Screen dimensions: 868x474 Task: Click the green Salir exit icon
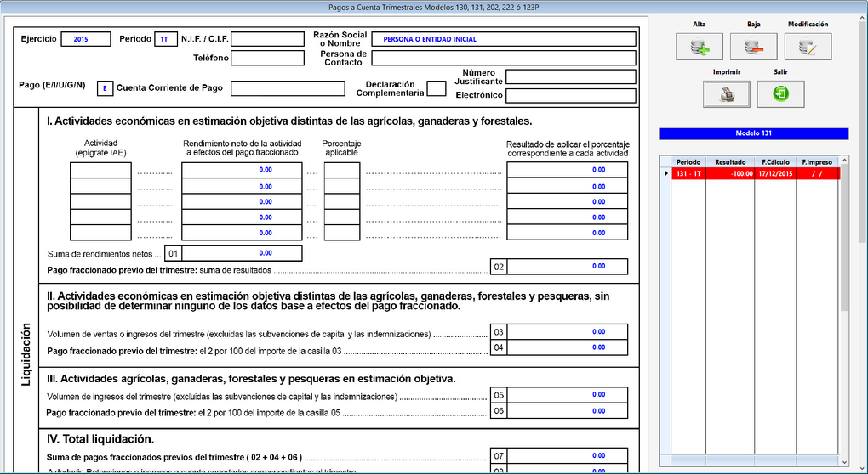click(780, 94)
